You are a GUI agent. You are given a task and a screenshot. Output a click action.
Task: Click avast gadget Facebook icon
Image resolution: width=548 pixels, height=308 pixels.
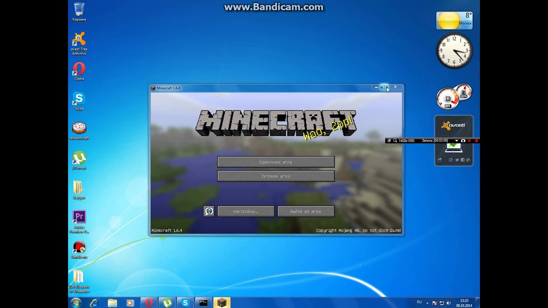pos(462,160)
